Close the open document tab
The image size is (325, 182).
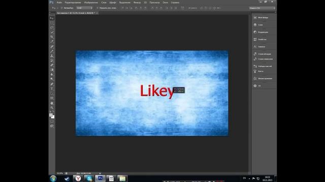tap(97, 13)
